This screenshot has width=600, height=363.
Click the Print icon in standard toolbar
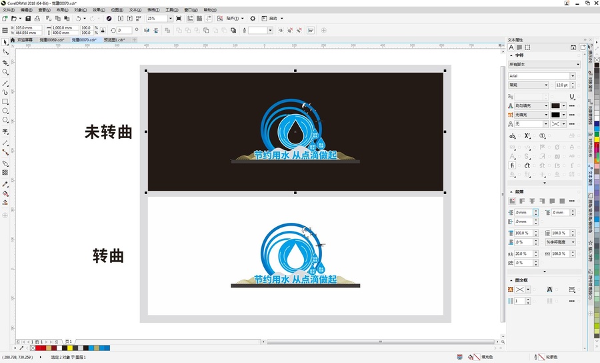[37, 19]
